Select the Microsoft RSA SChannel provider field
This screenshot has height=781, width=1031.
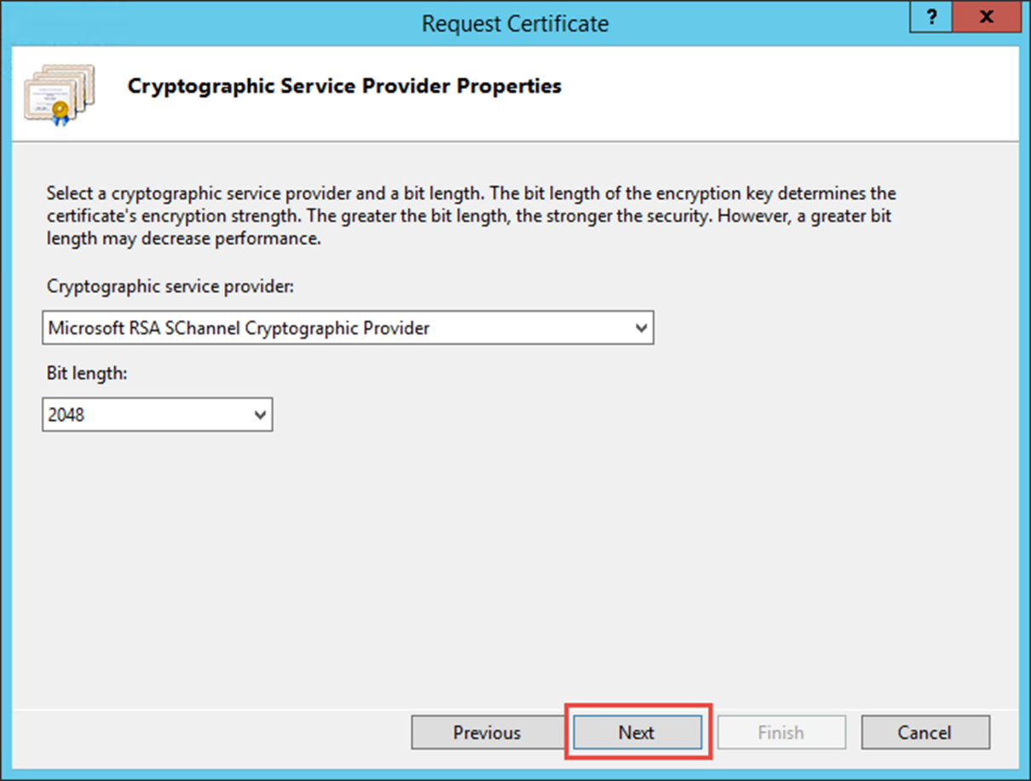(348, 328)
